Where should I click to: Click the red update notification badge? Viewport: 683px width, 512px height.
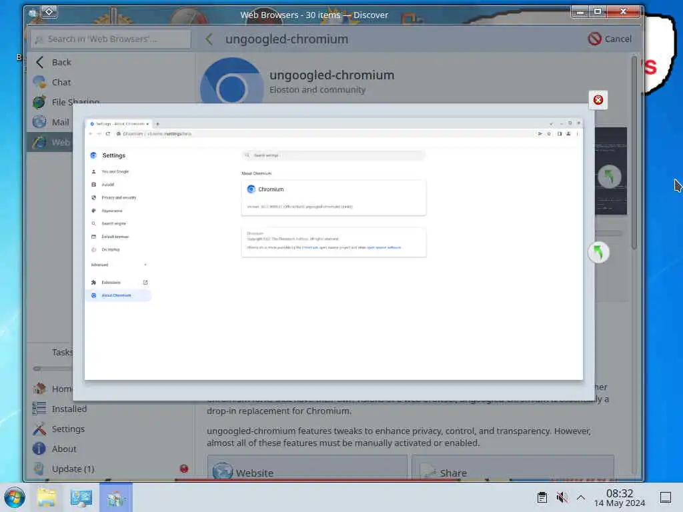(x=184, y=469)
